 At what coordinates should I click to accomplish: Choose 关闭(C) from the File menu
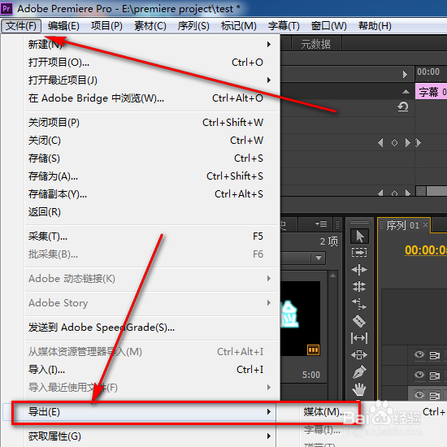click(151, 141)
